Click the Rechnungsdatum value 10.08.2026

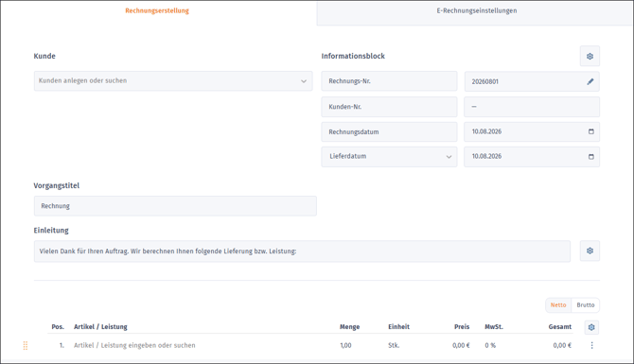coord(486,131)
